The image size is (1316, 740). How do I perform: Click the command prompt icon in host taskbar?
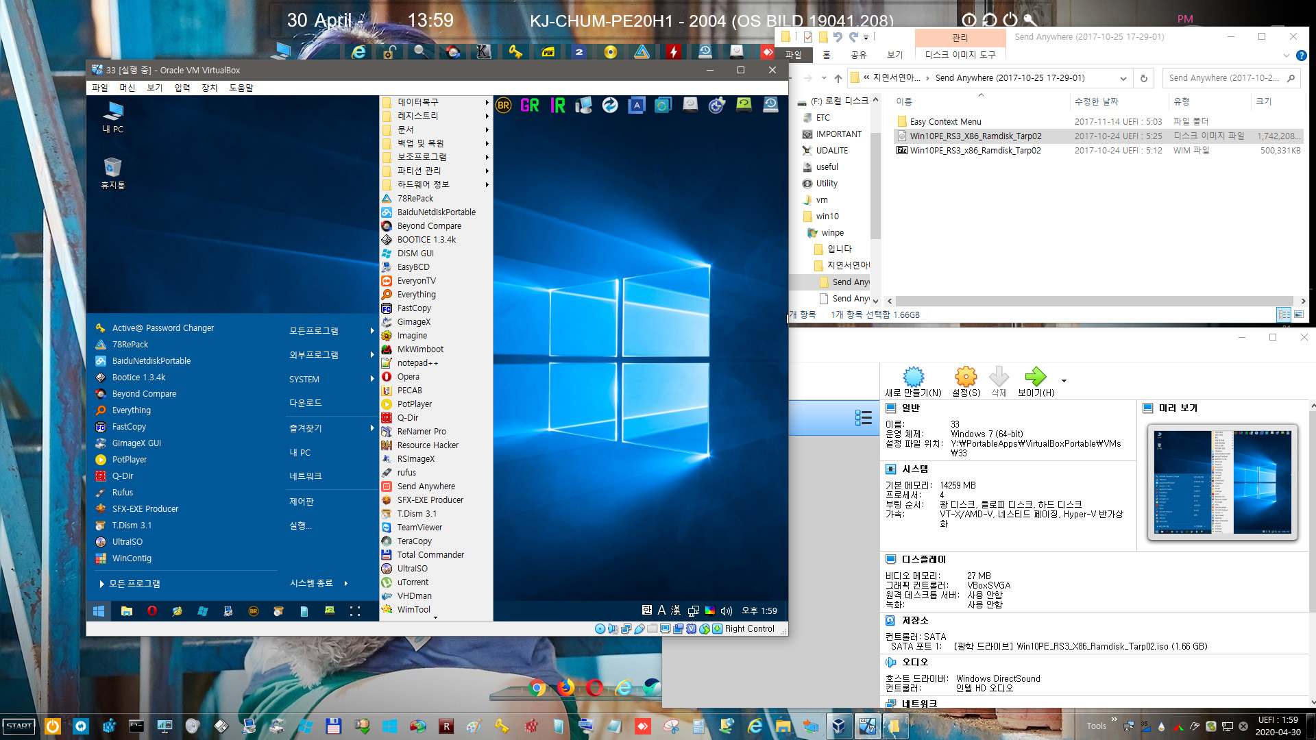click(x=136, y=726)
